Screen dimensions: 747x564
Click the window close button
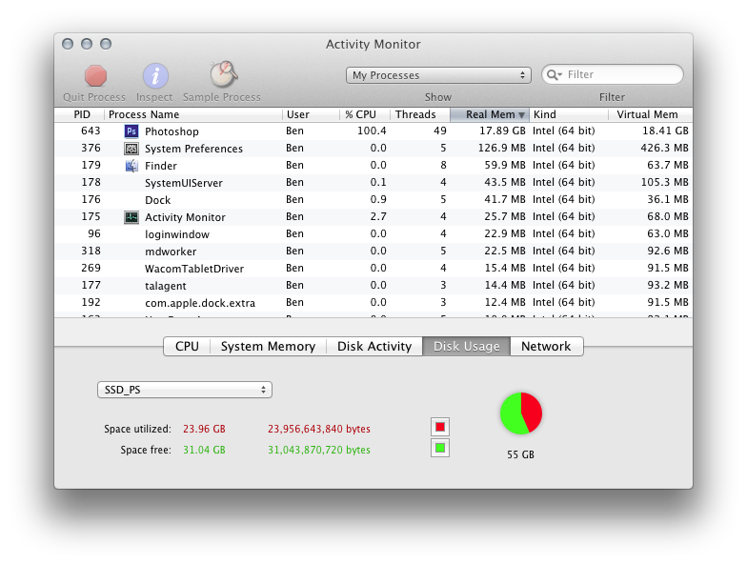pos(68,44)
